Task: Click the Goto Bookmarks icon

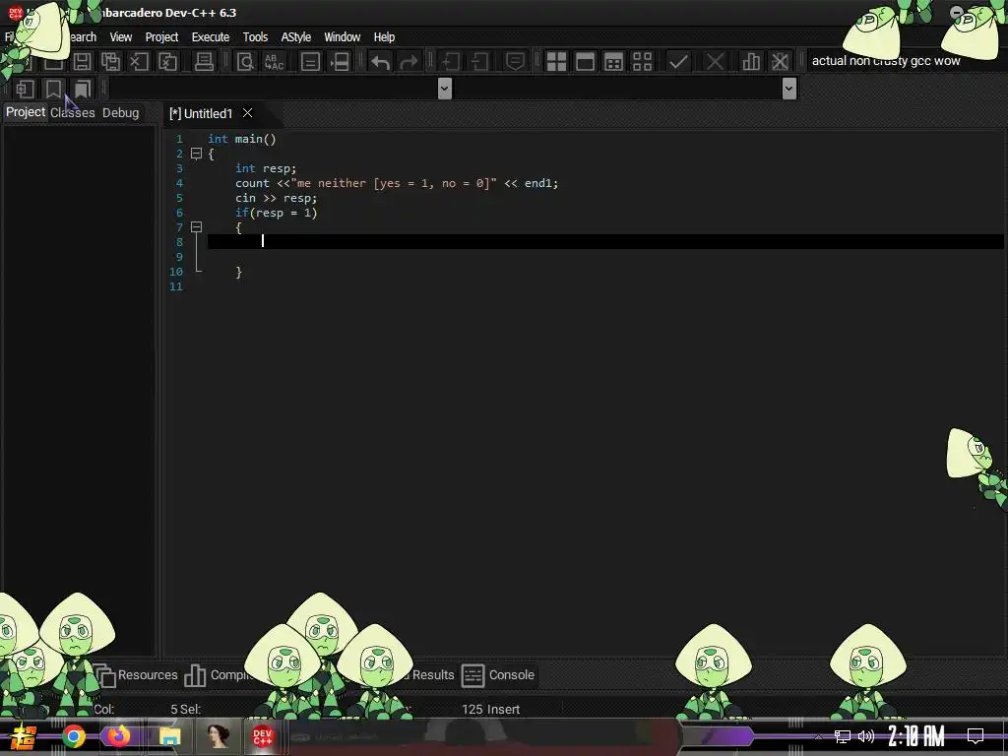Action: click(83, 89)
